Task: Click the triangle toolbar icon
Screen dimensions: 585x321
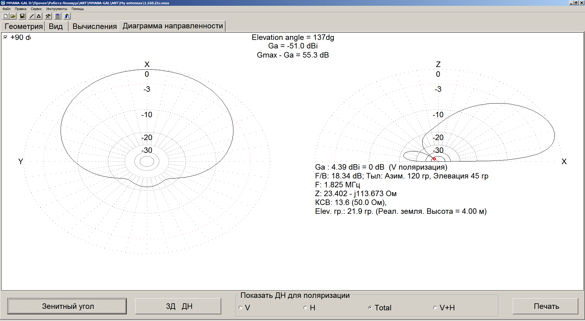Action: (x=39, y=16)
